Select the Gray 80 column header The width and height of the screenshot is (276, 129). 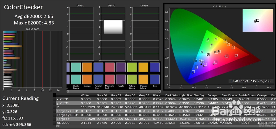[x=101, y=95]
